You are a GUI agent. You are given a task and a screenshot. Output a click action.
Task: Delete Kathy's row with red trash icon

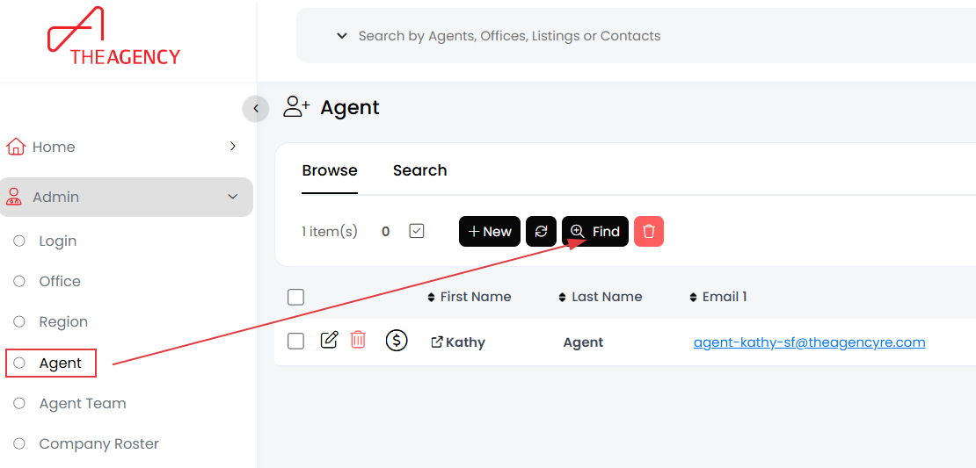pyautogui.click(x=358, y=341)
